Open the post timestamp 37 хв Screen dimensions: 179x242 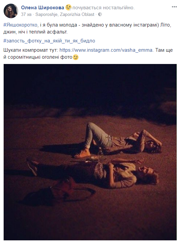(26, 14)
